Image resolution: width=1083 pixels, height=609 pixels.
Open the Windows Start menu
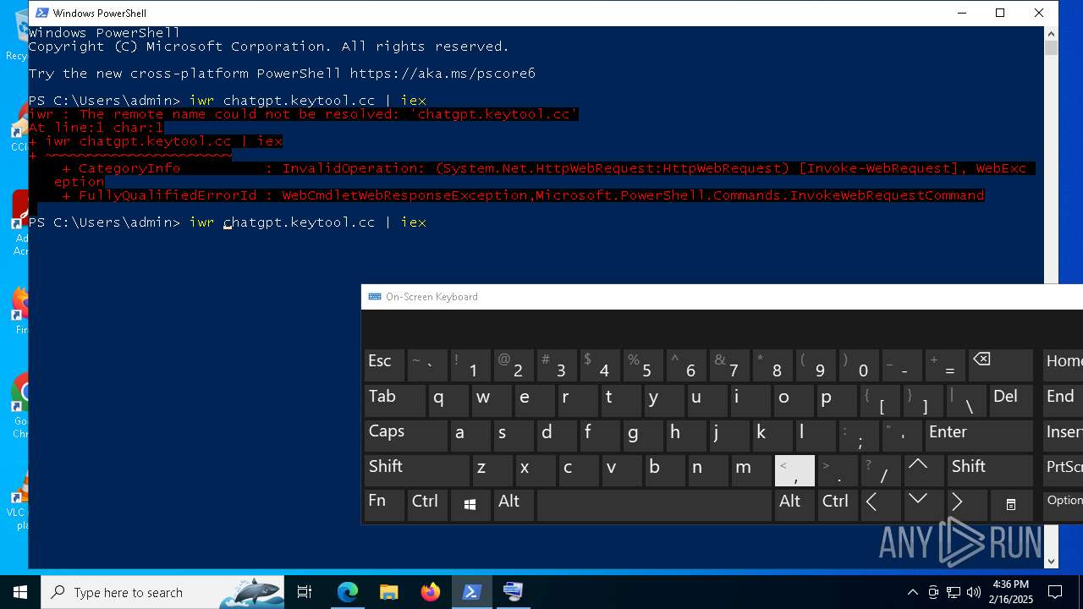pyautogui.click(x=20, y=592)
